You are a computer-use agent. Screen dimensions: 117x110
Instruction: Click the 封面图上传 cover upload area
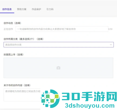pyautogui.click(x=58, y=68)
